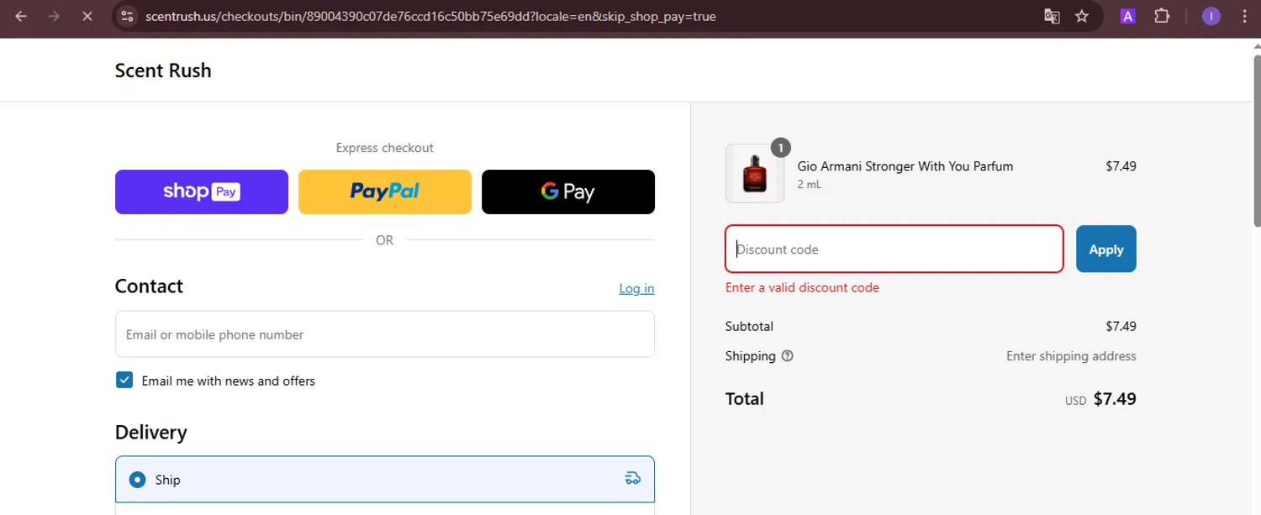Click the 'Enter shipping address' text
Screen dimensions: 1261x515
(1071, 356)
